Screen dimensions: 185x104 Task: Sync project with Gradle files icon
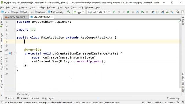coord(162,12)
